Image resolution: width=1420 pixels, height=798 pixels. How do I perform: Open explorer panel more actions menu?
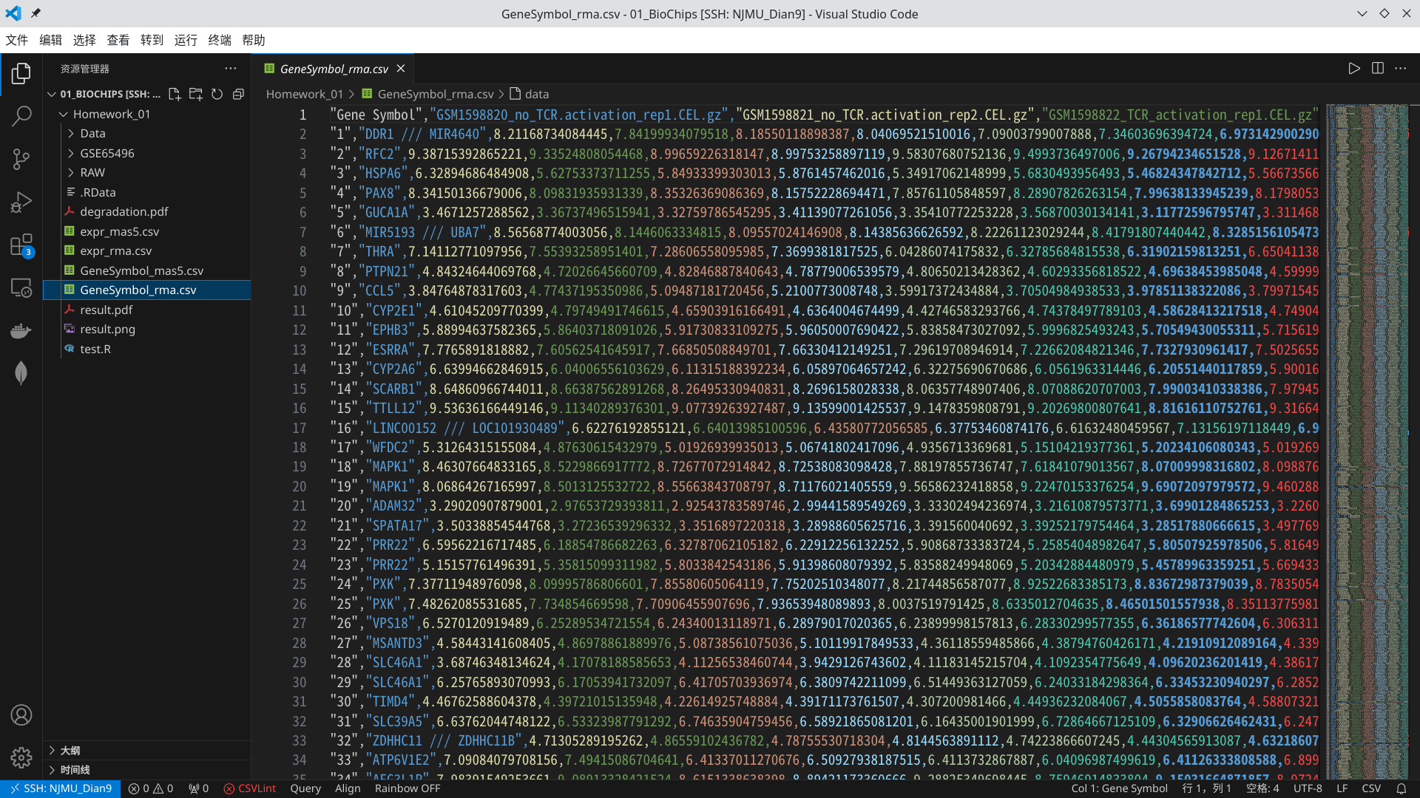[x=231, y=68]
